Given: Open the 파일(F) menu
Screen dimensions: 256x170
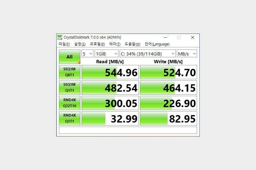Looking at the screenshot, I should (64, 44).
